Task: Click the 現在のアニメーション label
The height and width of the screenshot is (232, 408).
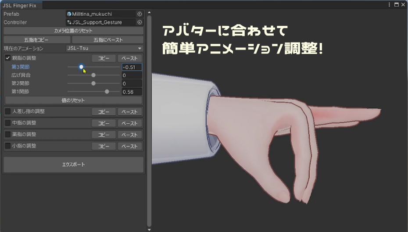Action: click(23, 48)
